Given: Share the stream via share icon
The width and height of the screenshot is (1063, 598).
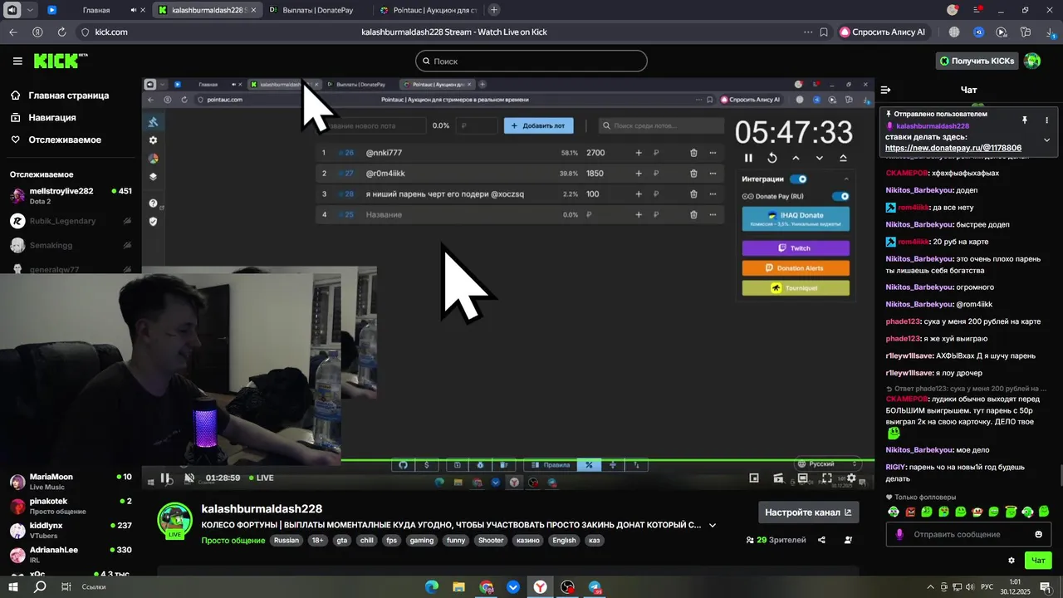Looking at the screenshot, I should click(x=821, y=540).
